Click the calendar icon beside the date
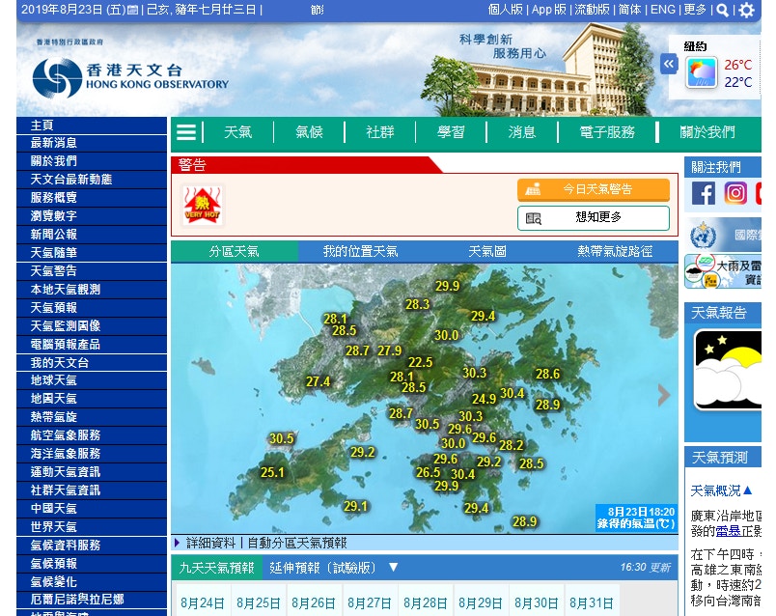Screen dimensions: 776x616 click(x=132, y=10)
